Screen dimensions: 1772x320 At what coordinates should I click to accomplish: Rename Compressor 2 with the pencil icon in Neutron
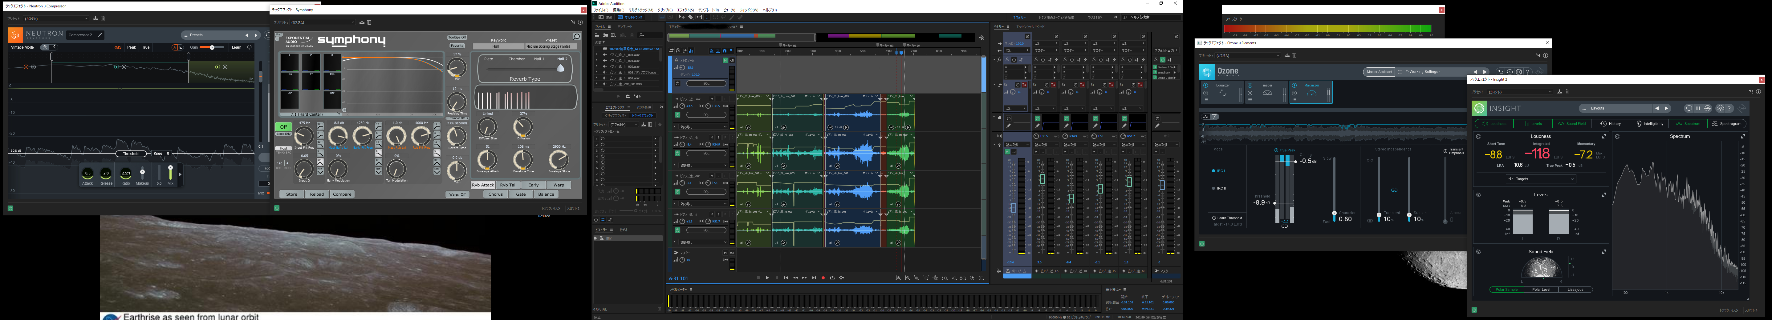[x=100, y=35]
